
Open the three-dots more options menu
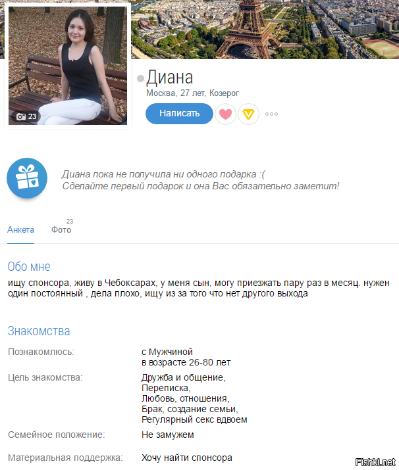(x=271, y=114)
